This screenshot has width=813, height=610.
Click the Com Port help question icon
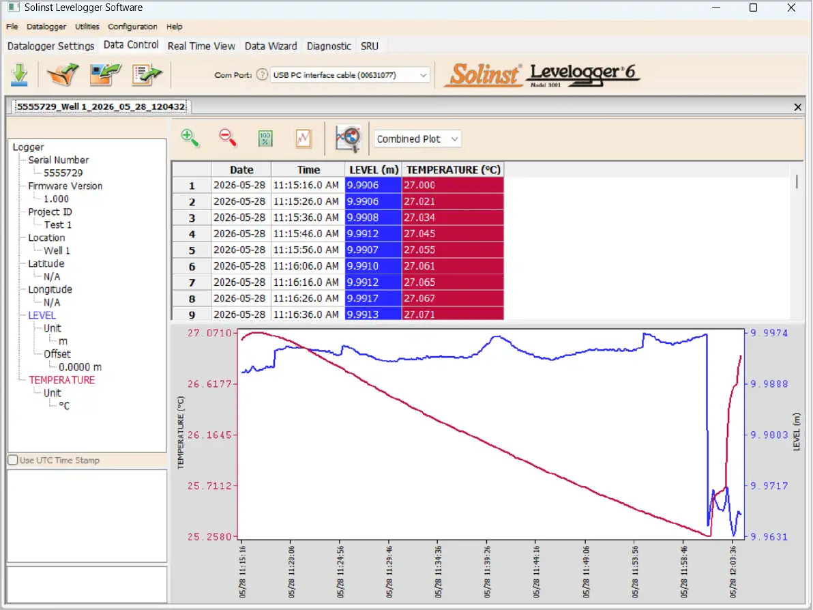[263, 74]
